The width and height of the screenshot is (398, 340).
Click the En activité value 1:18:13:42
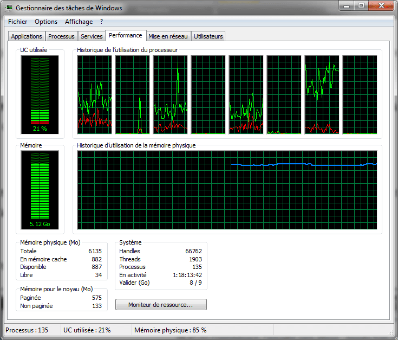tap(187, 275)
